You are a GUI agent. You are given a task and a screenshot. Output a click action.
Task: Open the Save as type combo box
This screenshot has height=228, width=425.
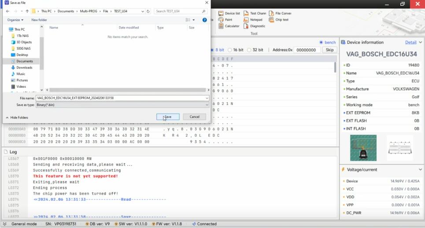122,105
